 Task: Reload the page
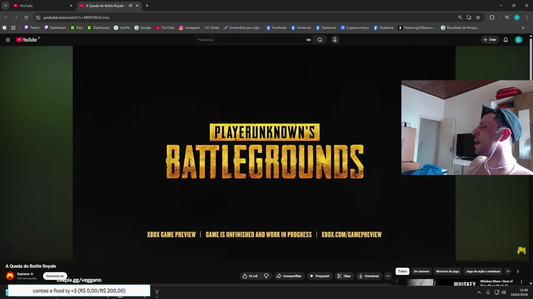26,17
